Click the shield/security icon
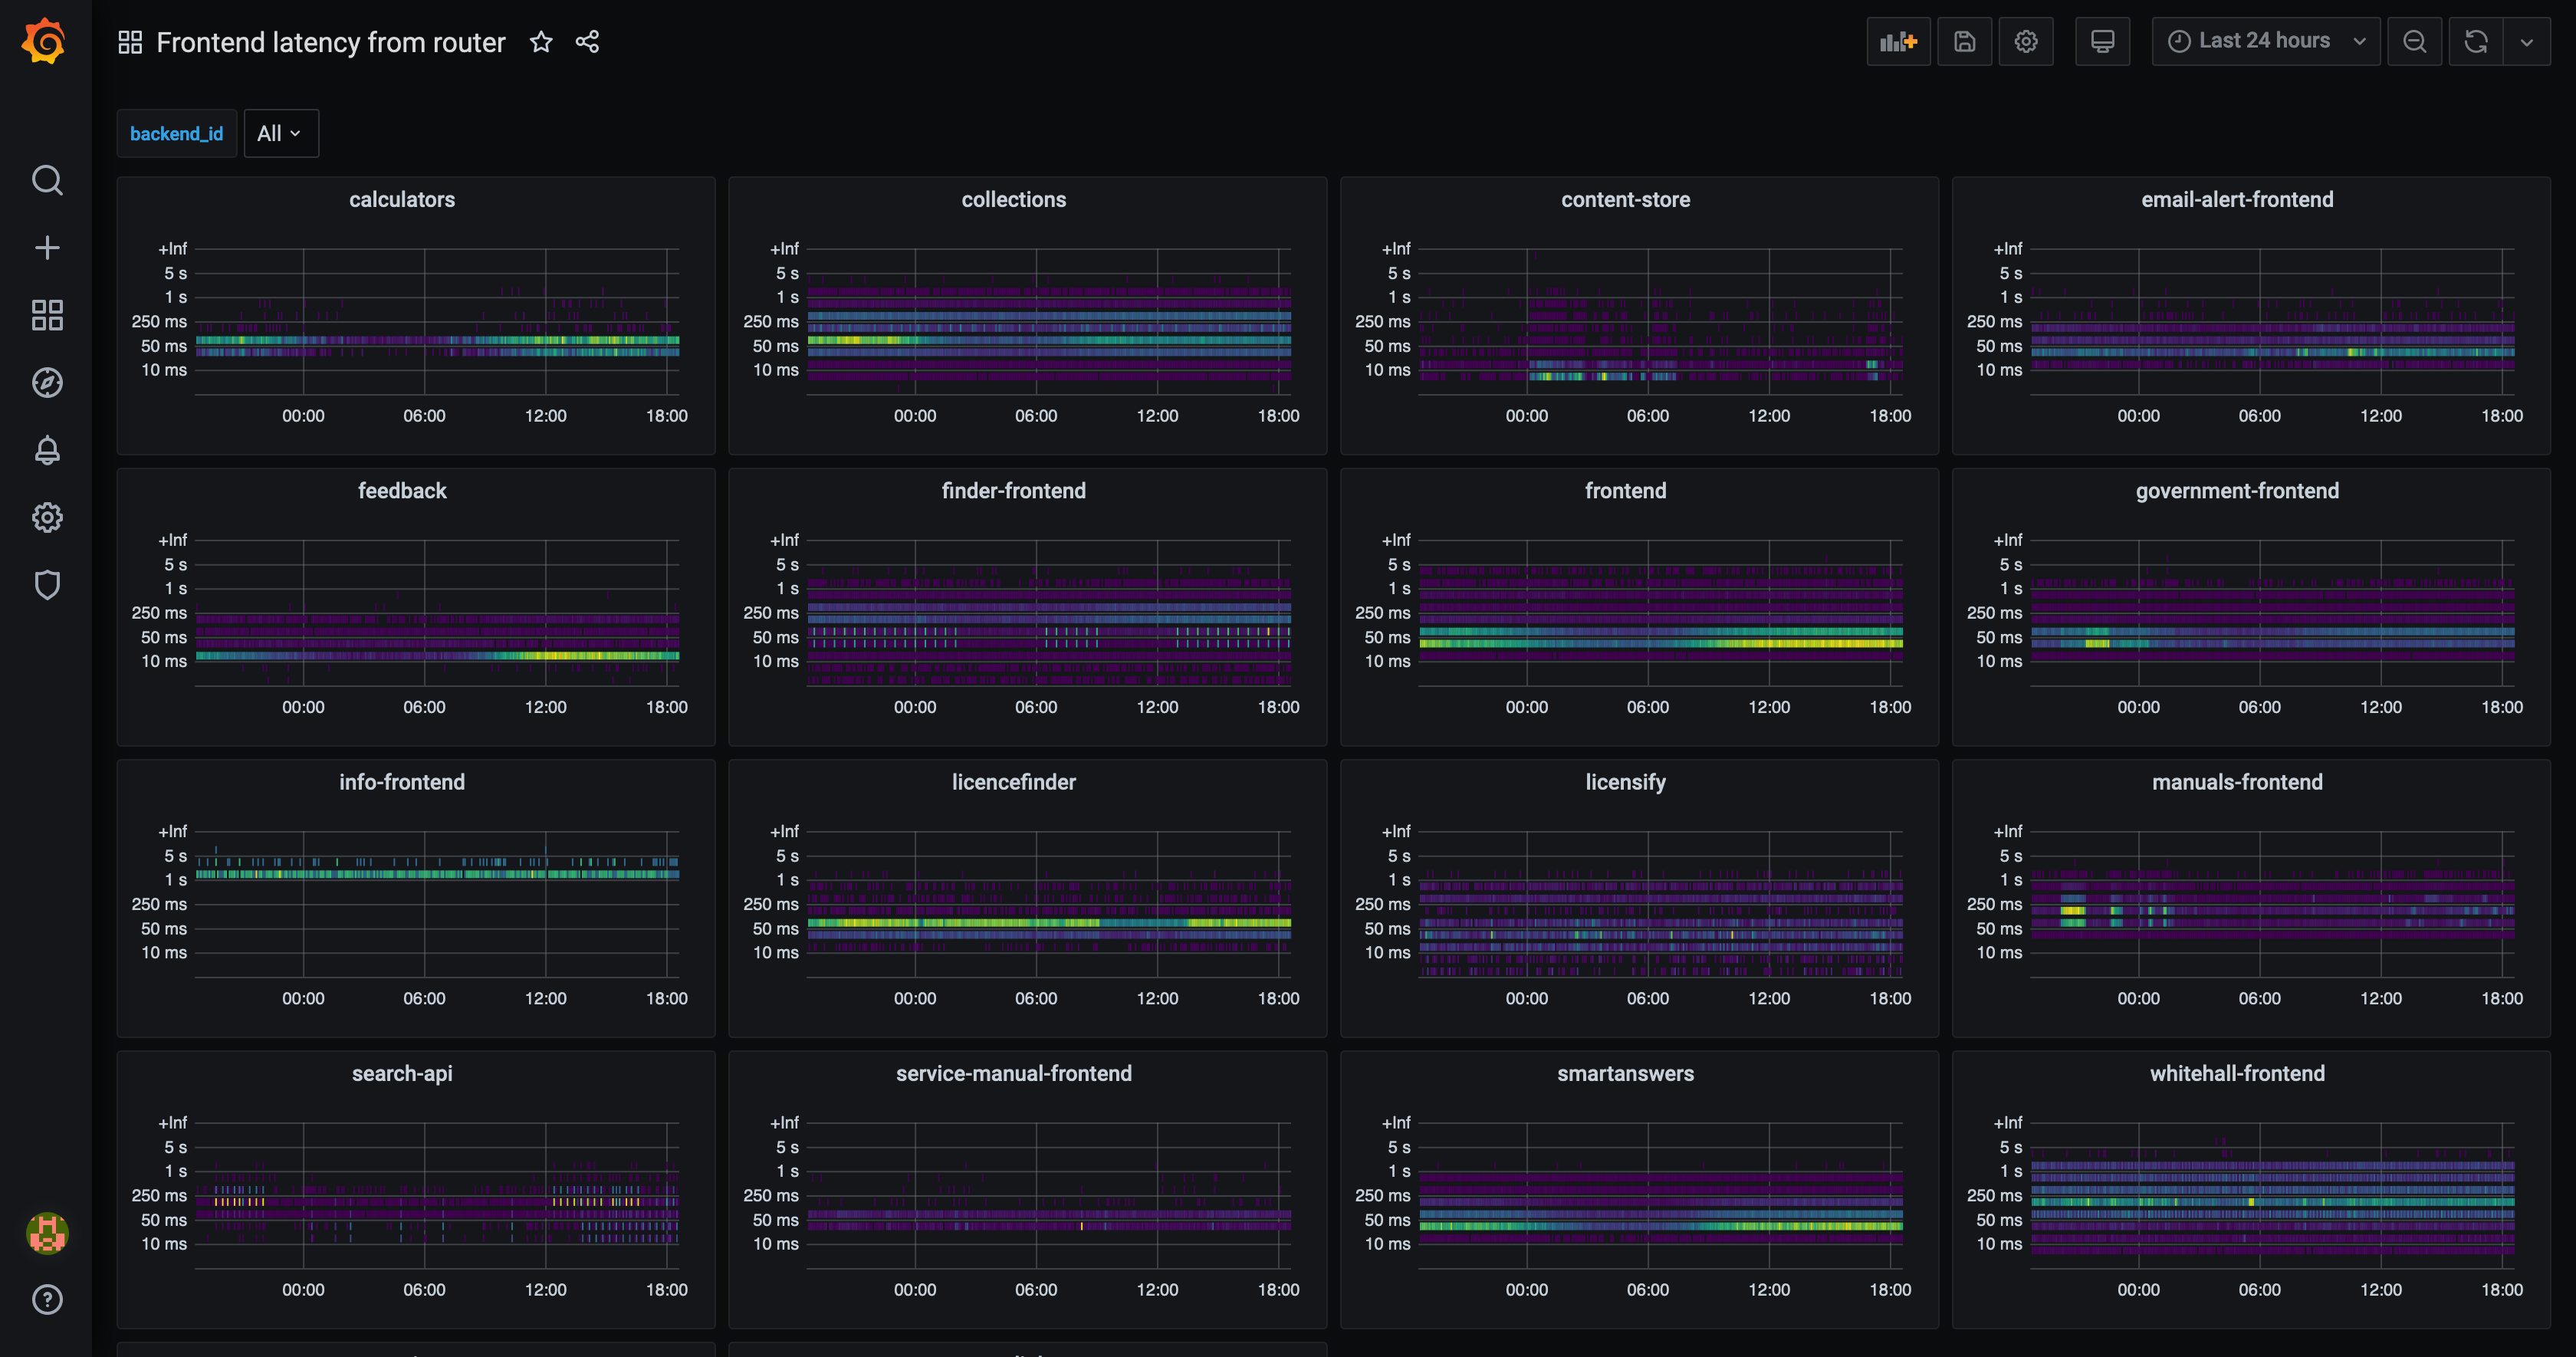 coord(46,585)
